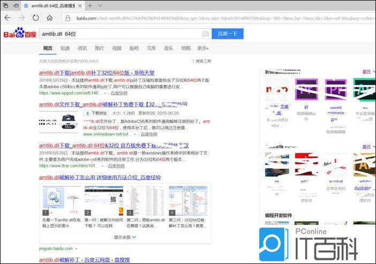Open 搜索工具 filter
This screenshot has width=376, height=264.
coord(201,61)
